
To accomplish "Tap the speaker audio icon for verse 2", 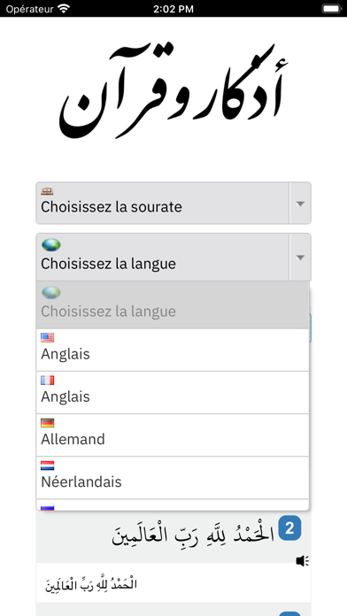I will (302, 561).
